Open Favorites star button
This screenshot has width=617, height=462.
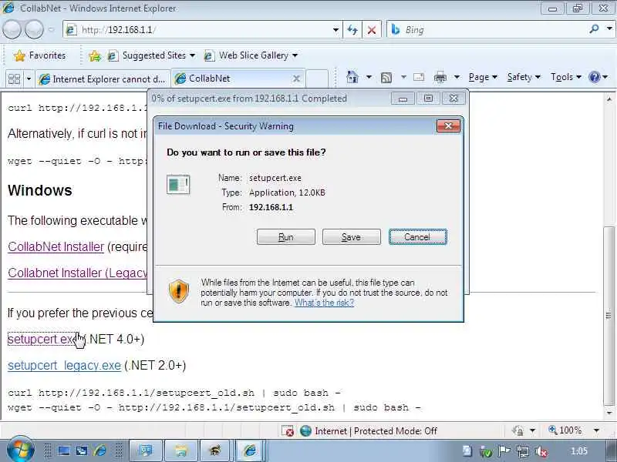pyautogui.click(x=39, y=55)
